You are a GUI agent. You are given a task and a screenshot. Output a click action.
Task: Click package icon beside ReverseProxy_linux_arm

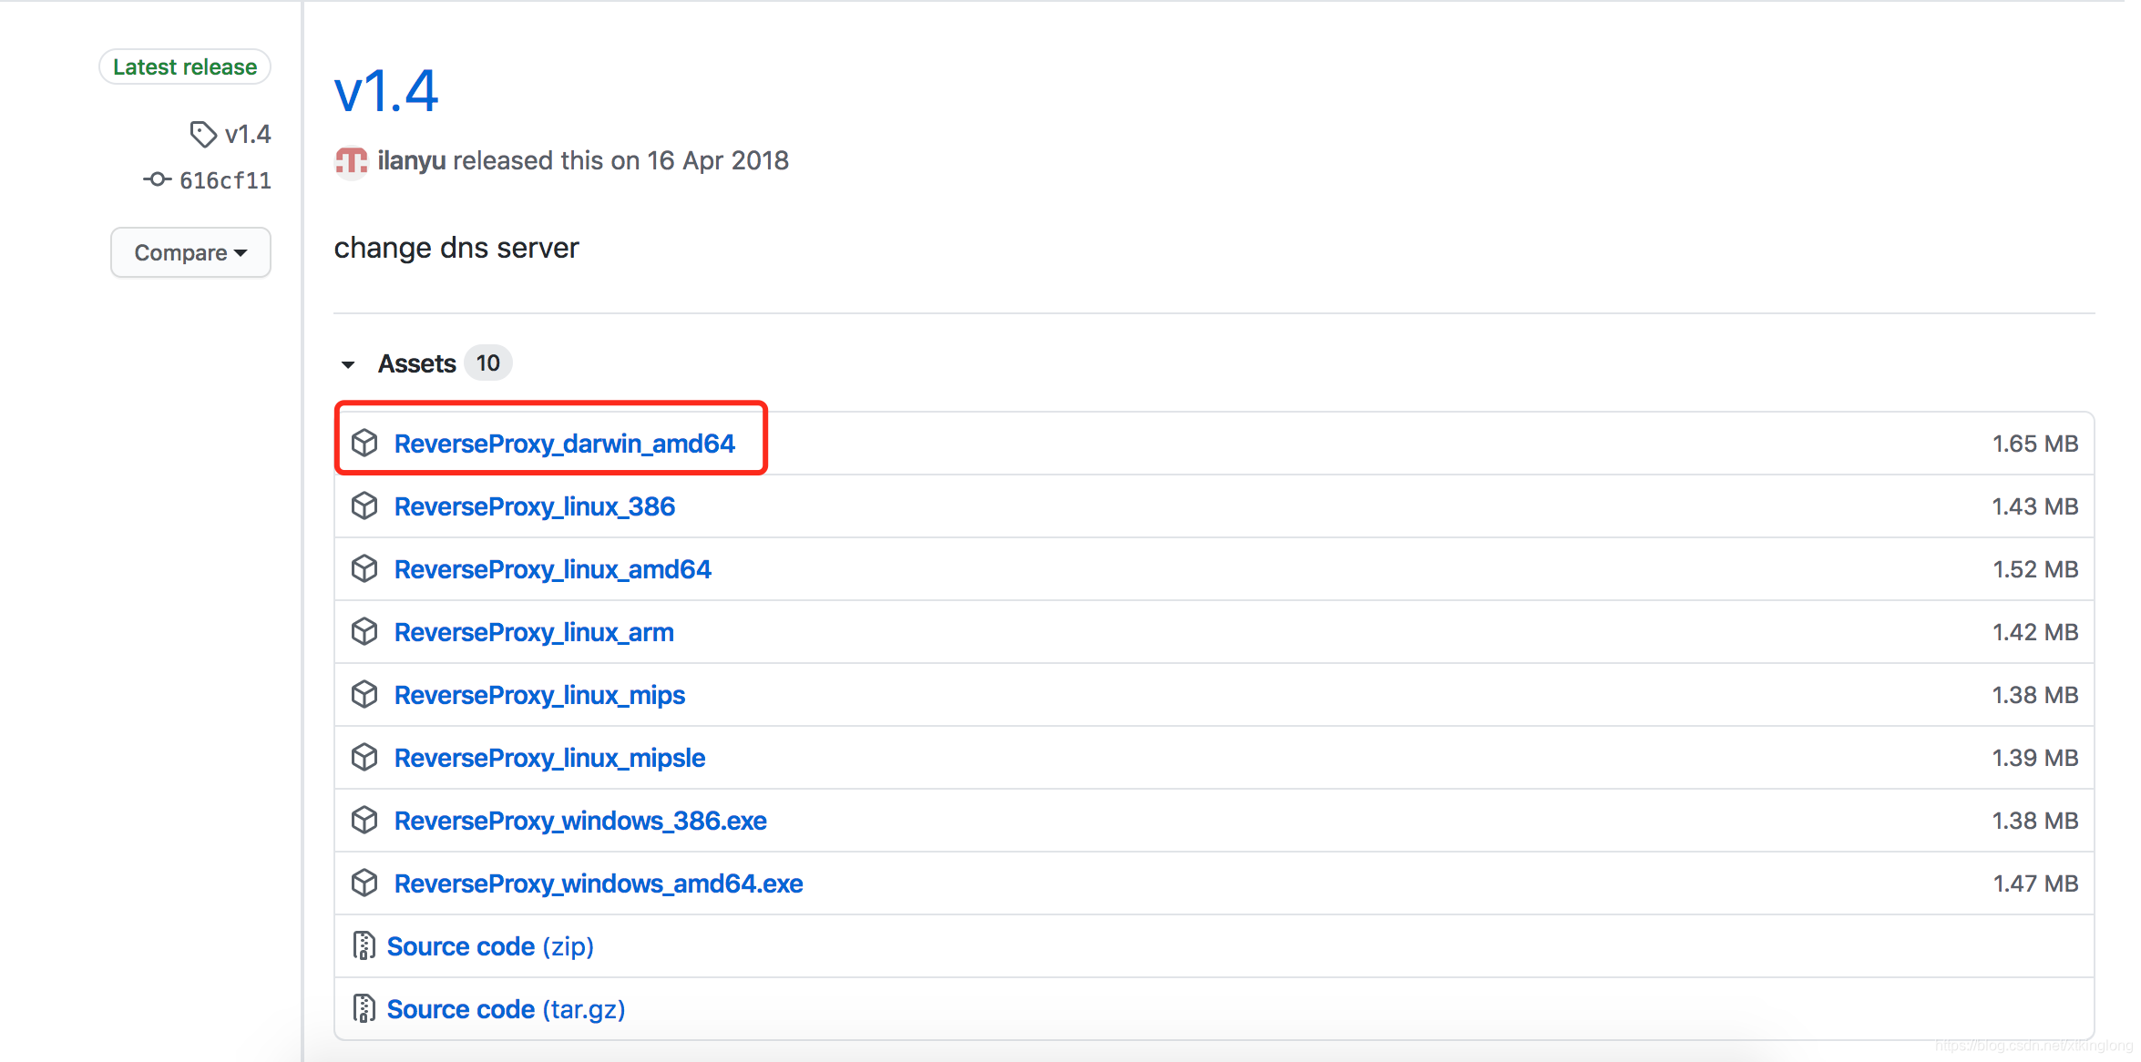[364, 632]
